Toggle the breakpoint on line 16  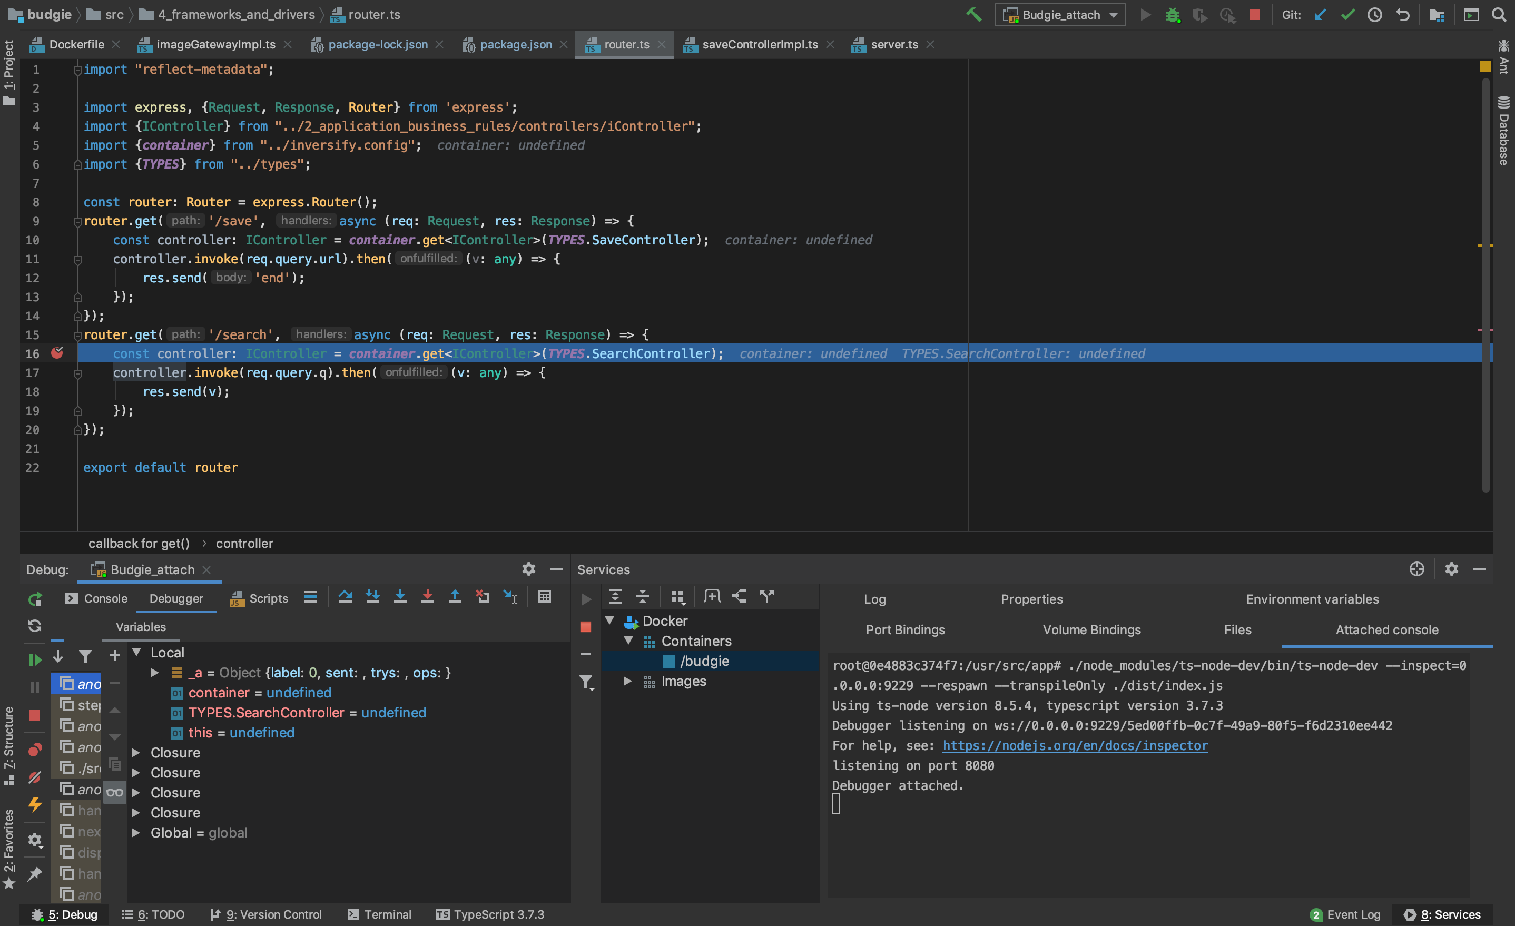coord(58,353)
